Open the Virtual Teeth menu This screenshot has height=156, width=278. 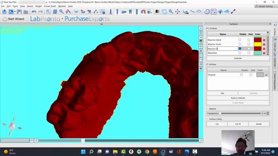pos(50,6)
